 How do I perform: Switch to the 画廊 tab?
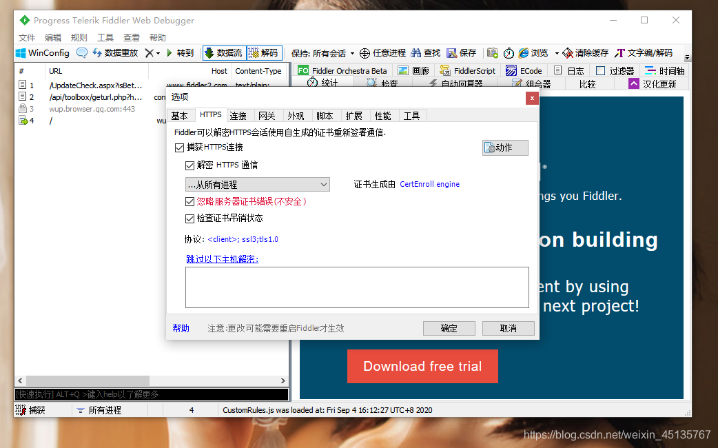point(414,70)
